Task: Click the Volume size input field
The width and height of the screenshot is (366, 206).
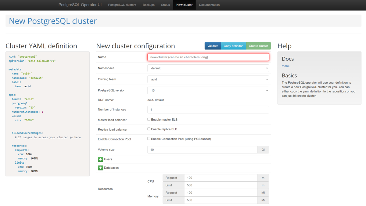Action: [202, 150]
